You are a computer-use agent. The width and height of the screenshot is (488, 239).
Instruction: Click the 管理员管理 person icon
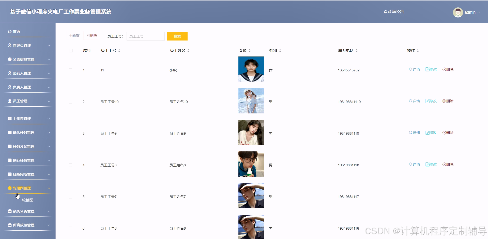coord(10,45)
